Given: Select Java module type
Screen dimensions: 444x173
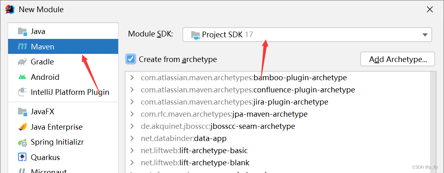Looking at the screenshot, I should pyautogui.click(x=63, y=31).
